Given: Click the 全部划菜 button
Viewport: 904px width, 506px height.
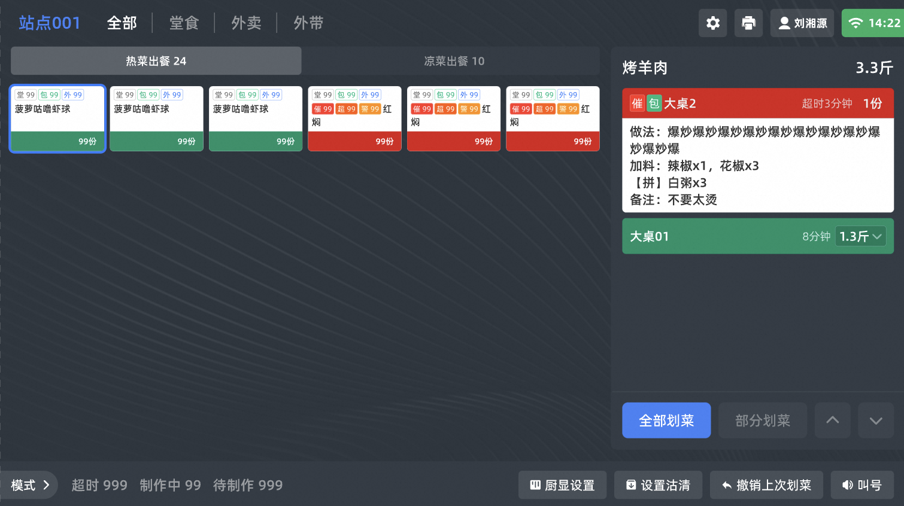Looking at the screenshot, I should [666, 420].
